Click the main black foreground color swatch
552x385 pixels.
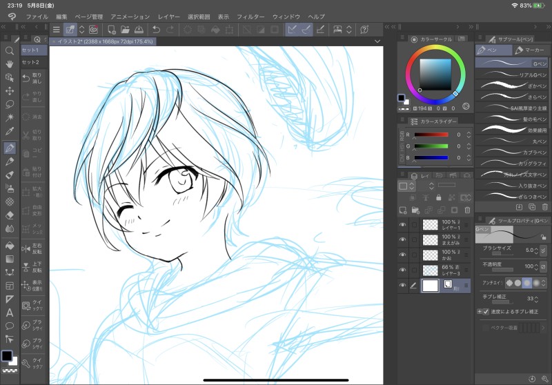[7, 356]
